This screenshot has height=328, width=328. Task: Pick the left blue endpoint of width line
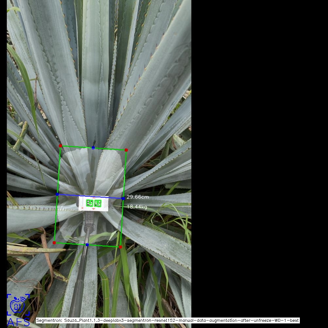click(x=57, y=194)
